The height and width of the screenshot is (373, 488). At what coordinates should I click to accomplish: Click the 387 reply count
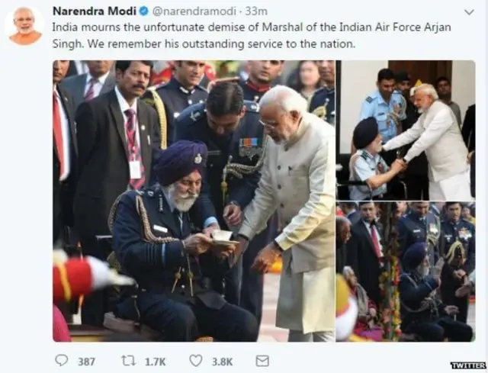[x=86, y=362]
